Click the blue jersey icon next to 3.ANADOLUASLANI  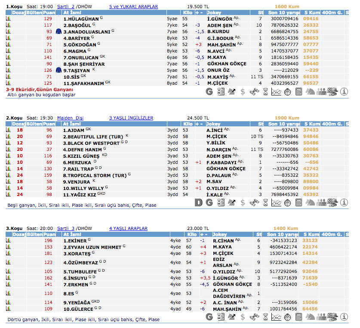(59, 32)
